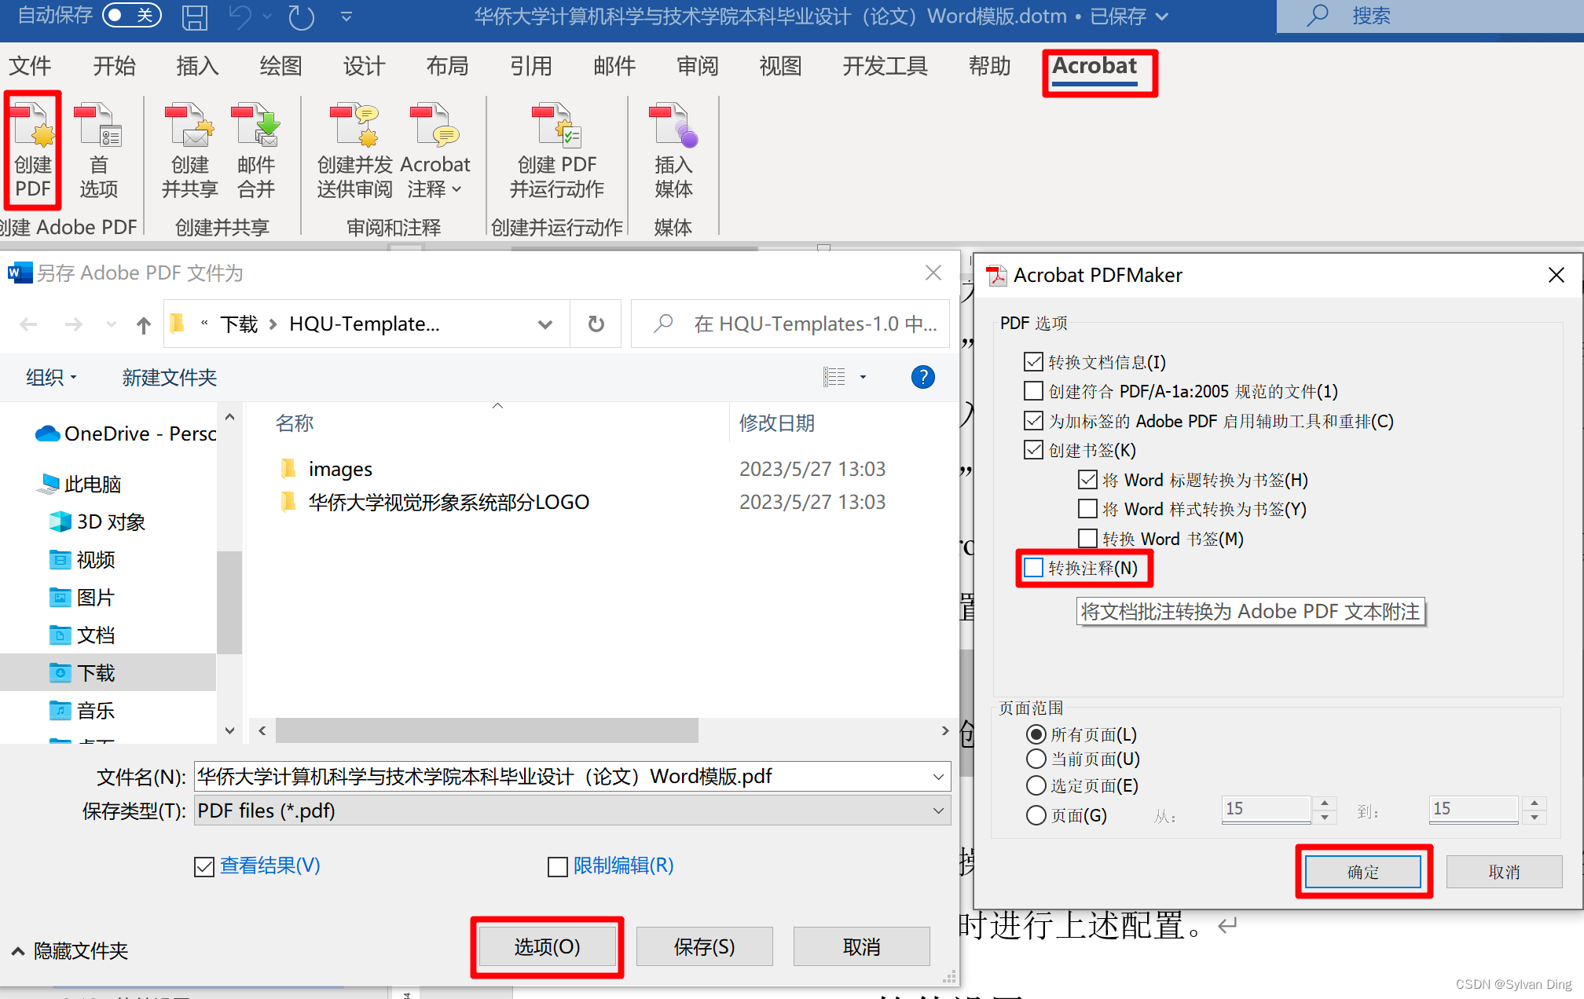
Task: Switch to the Acrobat tab
Action: click(x=1094, y=67)
